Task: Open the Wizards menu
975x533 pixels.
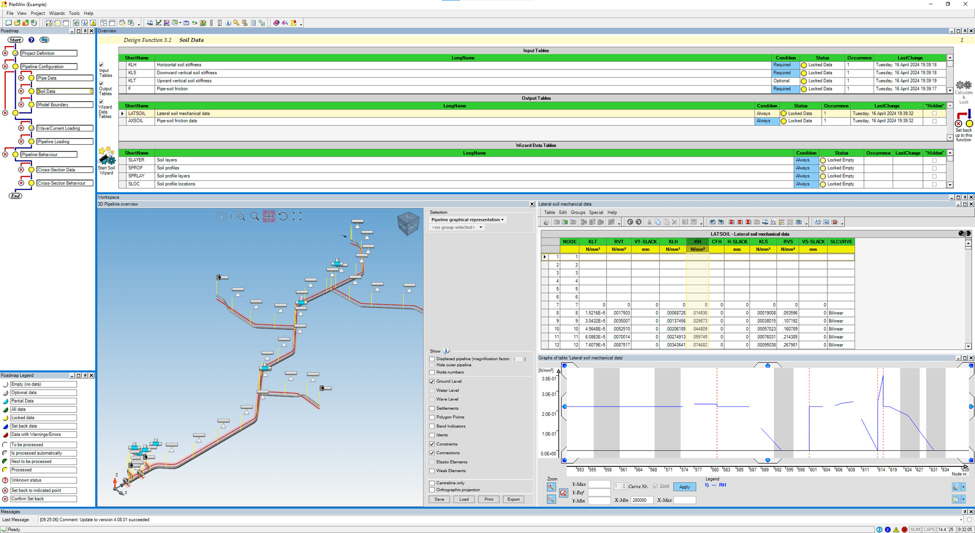Action: pos(57,13)
